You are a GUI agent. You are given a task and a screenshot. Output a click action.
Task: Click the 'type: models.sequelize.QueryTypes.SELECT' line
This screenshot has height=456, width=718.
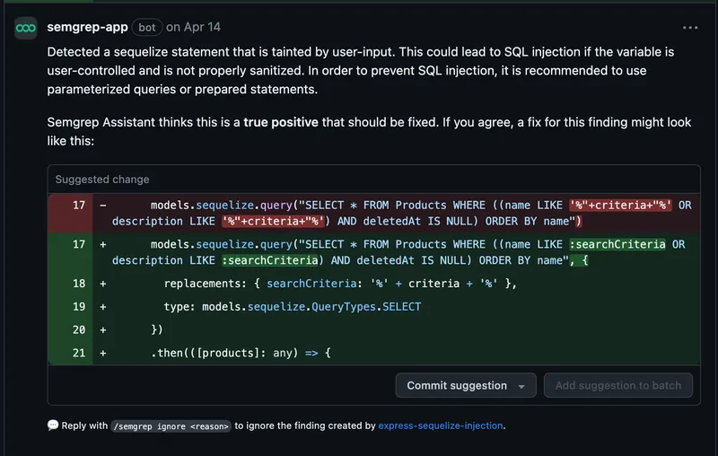[x=293, y=306]
